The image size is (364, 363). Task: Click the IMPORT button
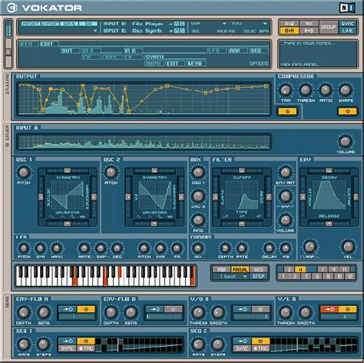[30, 24]
